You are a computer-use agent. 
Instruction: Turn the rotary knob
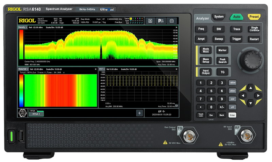pyautogui.click(x=251, y=60)
